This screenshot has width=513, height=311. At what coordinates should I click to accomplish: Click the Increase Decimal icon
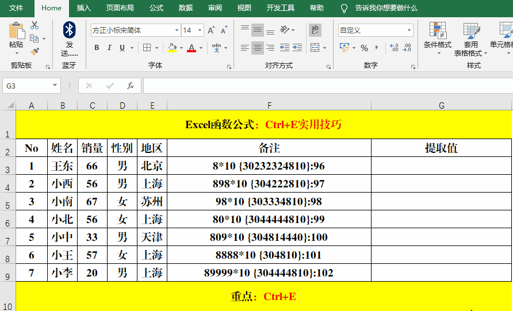pos(394,48)
